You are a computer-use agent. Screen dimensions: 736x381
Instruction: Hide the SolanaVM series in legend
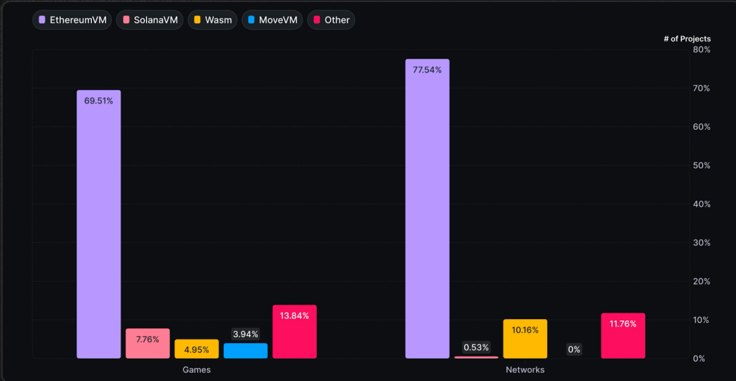click(x=149, y=20)
